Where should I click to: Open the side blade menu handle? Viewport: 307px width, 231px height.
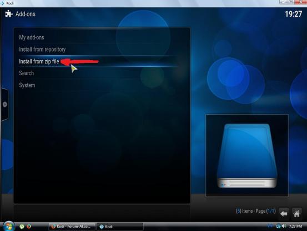tap(4, 105)
